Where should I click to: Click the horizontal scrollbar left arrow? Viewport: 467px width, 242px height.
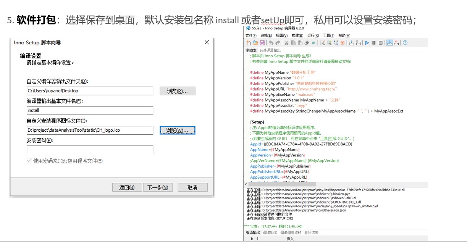(x=247, y=184)
